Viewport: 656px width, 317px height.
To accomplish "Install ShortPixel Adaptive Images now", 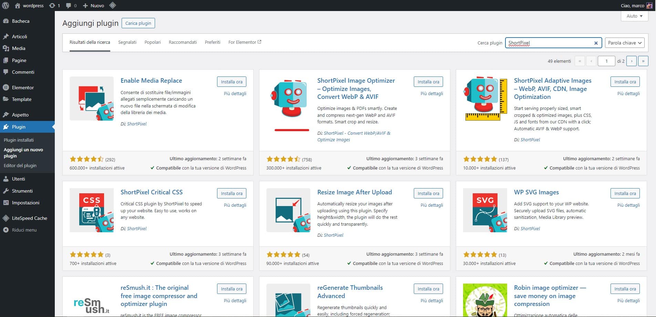I will click(x=625, y=82).
